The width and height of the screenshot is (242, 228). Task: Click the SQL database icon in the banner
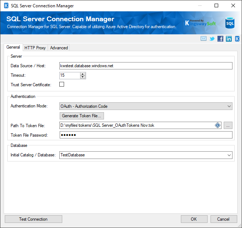[x=230, y=23]
